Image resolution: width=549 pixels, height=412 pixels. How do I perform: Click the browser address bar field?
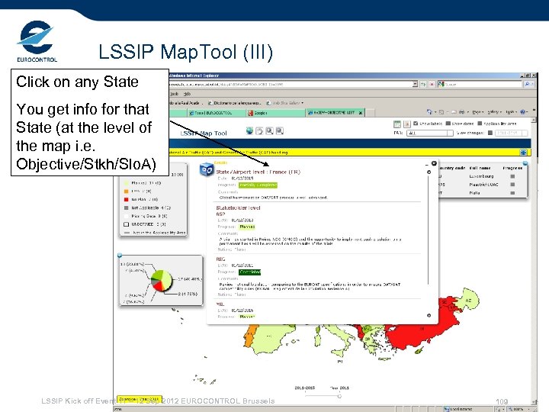tap(291, 84)
